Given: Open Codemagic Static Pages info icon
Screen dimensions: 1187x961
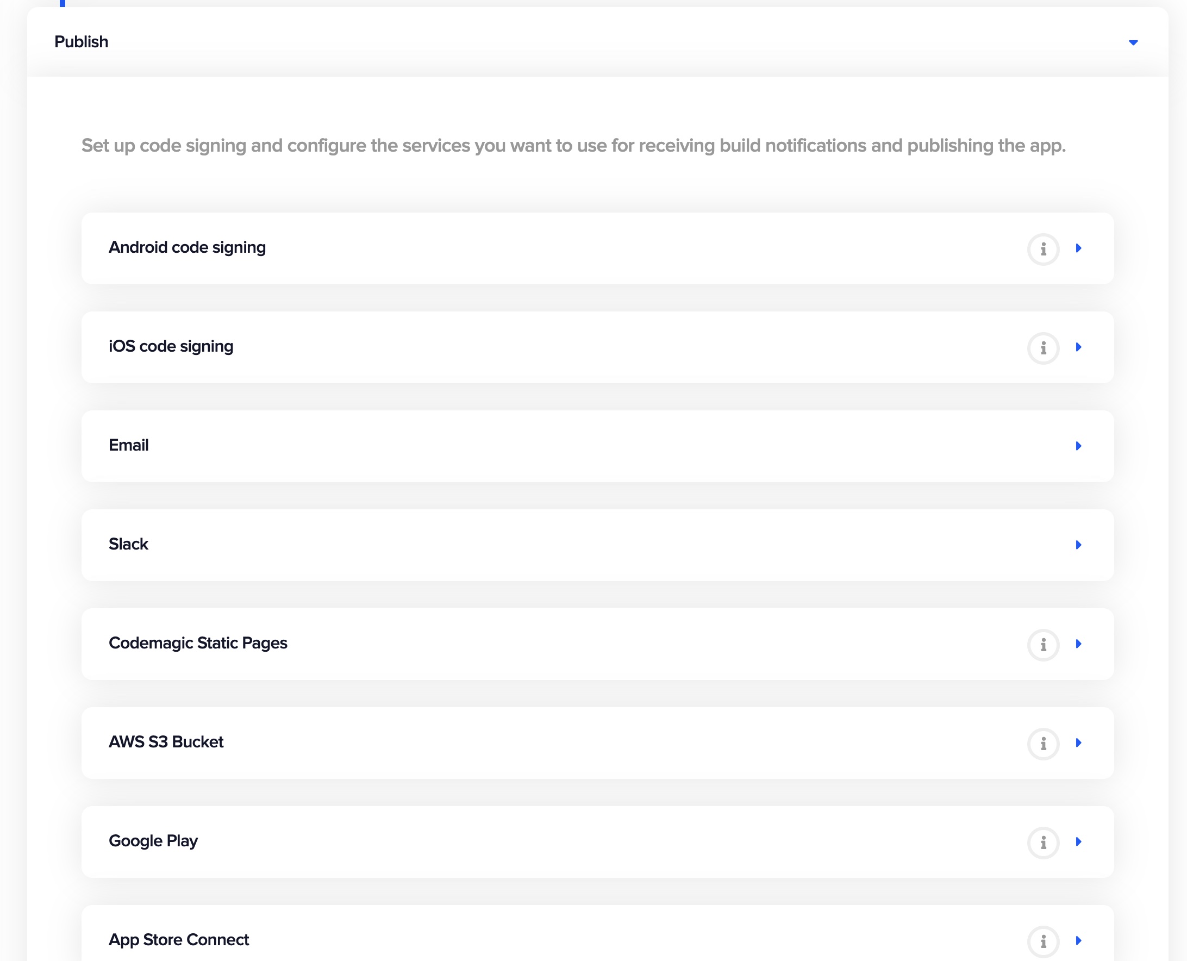Looking at the screenshot, I should [1043, 645].
